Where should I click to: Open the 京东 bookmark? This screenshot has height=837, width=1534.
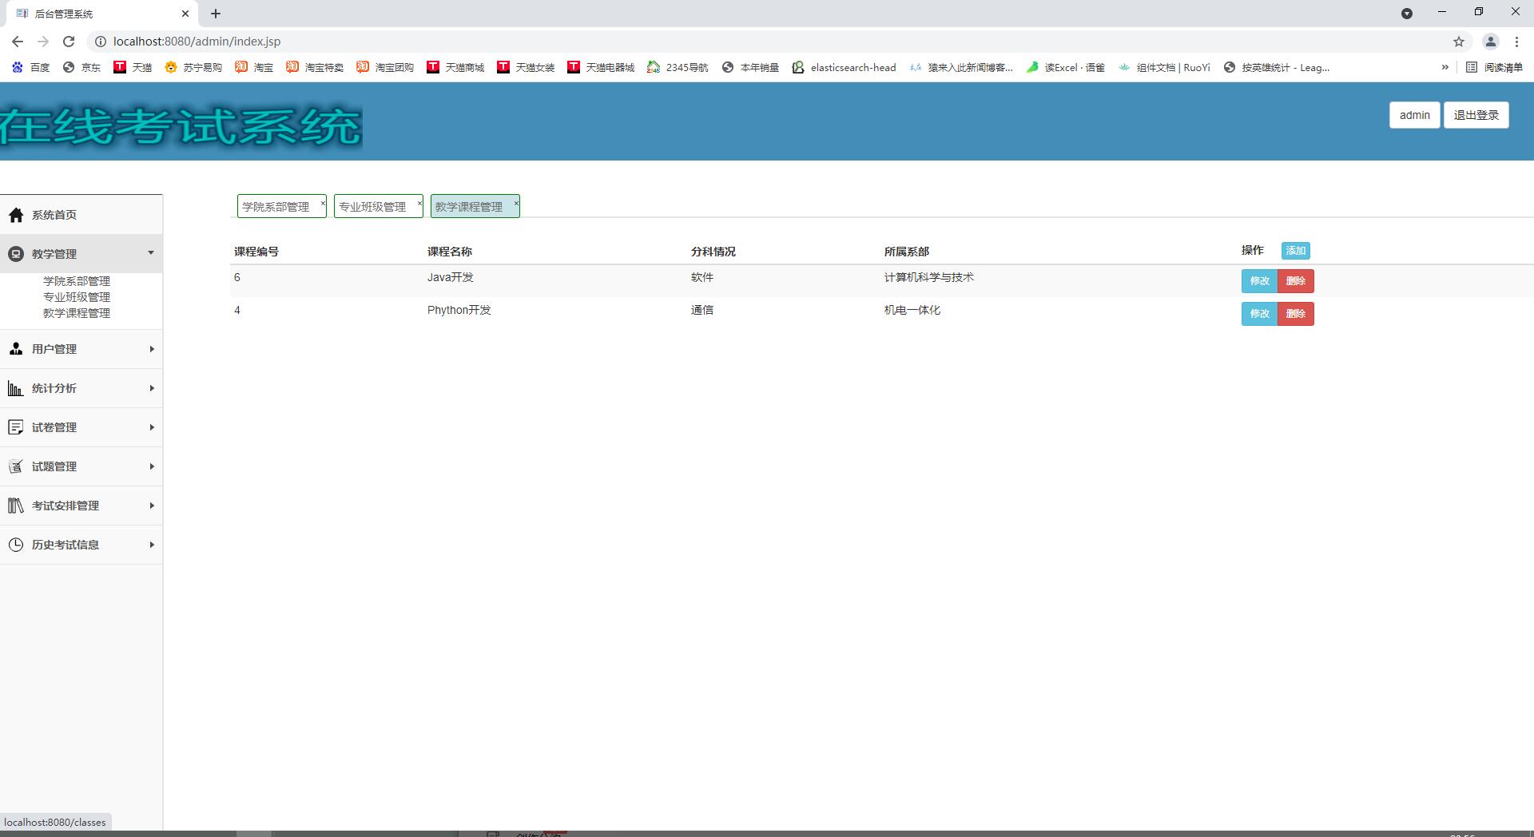tap(81, 68)
